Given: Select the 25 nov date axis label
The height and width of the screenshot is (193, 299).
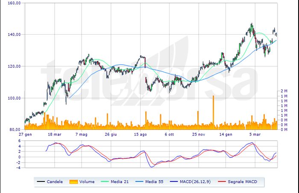Looking at the screenshot, I should [199, 134].
